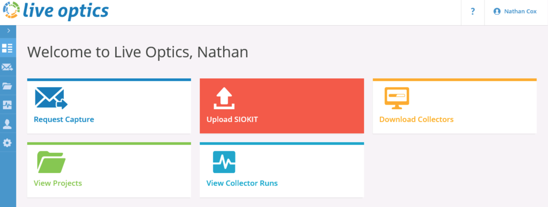The height and width of the screenshot is (207, 548).
Task: Click the green folder icon on View Projects
Action: point(52,162)
